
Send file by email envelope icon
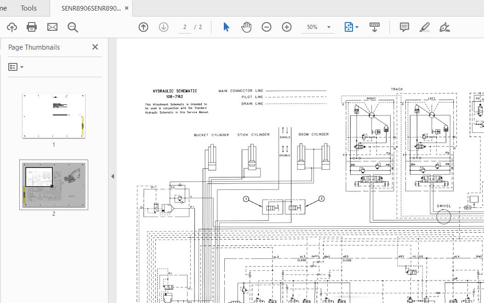(x=52, y=27)
